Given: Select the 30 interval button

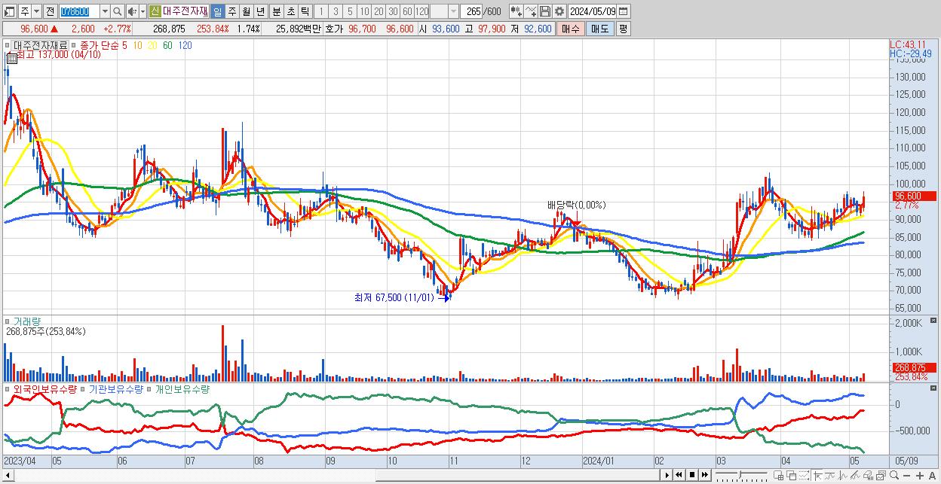Looking at the screenshot, I should 393,11.
